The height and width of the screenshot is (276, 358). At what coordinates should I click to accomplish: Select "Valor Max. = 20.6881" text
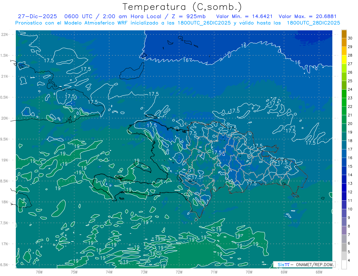(x=307, y=17)
